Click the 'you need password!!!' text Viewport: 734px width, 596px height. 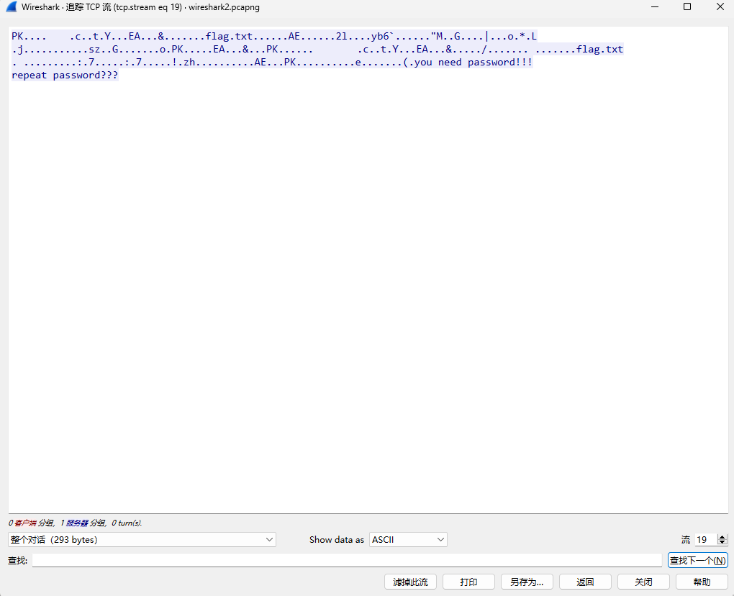pos(474,63)
